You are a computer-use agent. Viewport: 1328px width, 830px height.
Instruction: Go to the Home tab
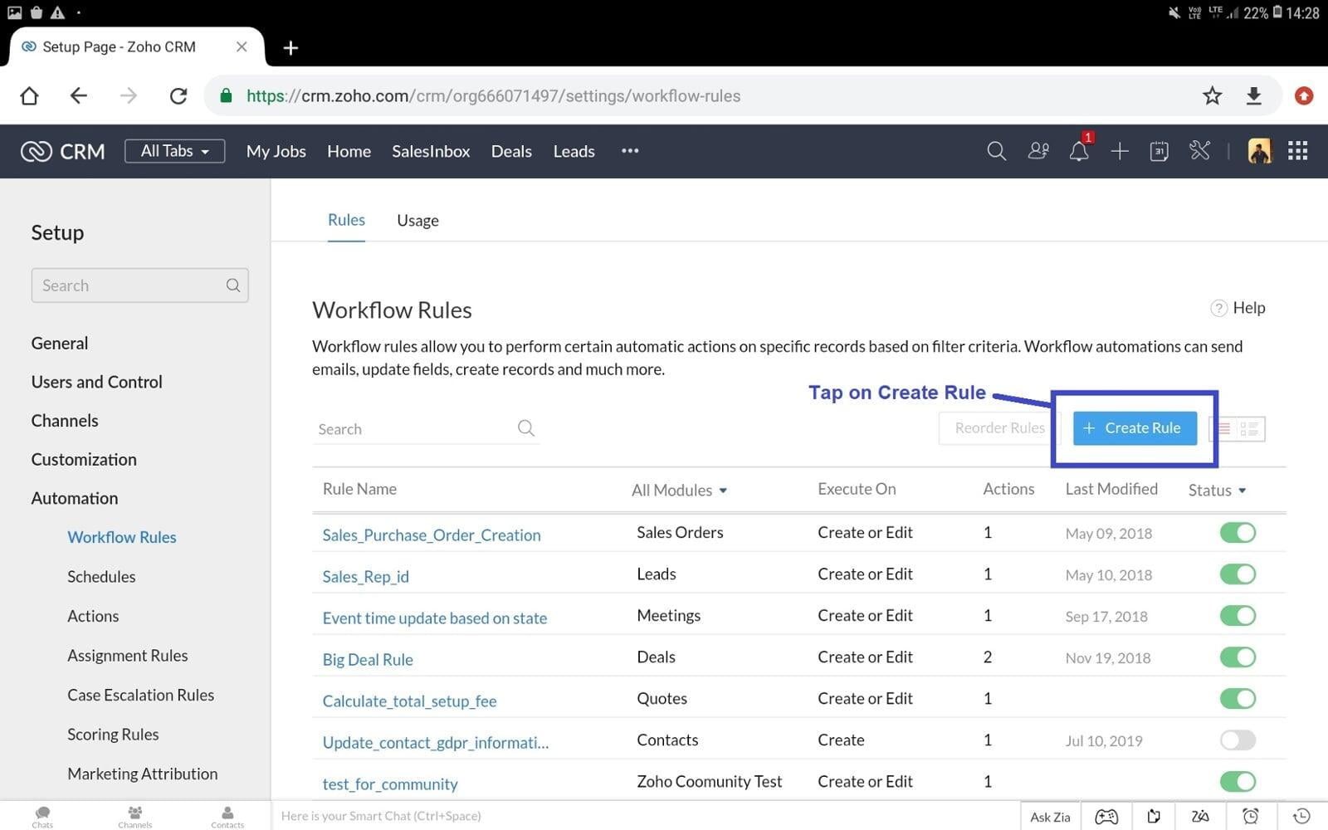349,151
